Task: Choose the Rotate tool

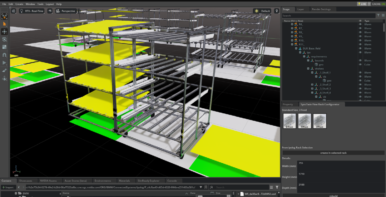Action: 4,39
